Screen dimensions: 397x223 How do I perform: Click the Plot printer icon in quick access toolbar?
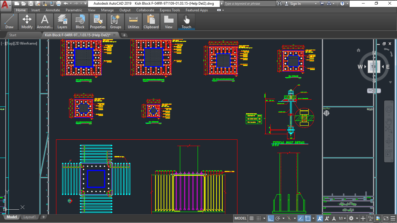click(x=58, y=3)
